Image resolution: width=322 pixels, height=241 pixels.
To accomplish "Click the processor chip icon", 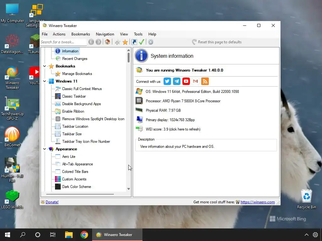I will (139, 101).
